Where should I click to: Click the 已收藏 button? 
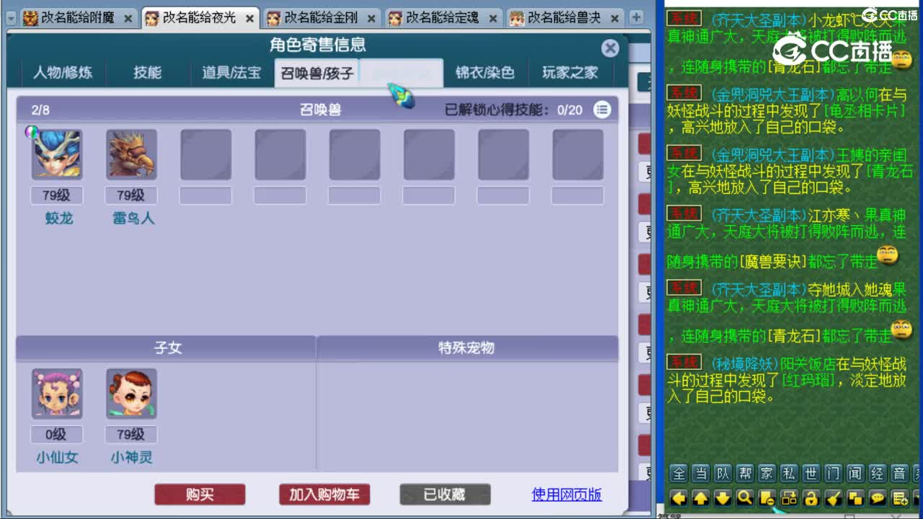coord(445,494)
